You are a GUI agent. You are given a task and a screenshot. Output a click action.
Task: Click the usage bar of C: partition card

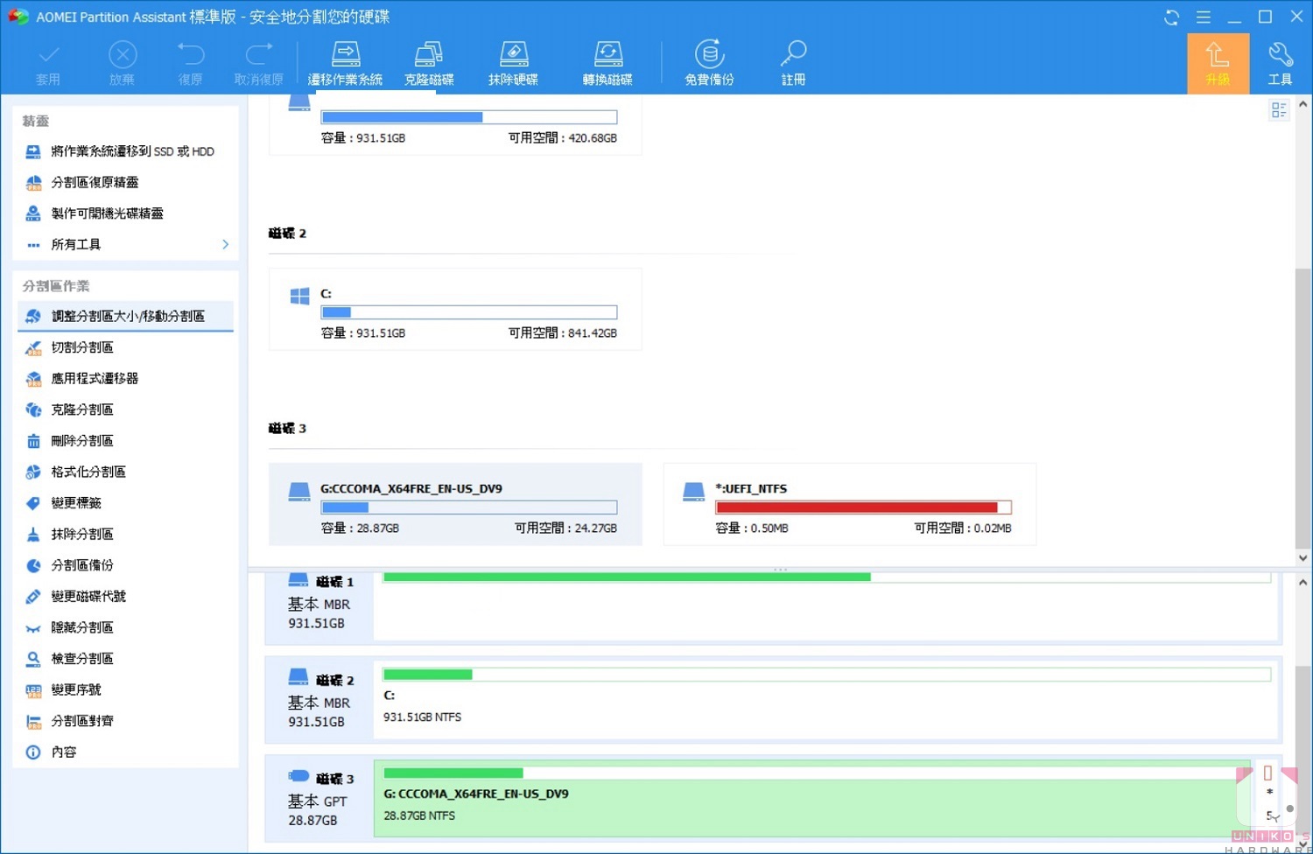(x=469, y=312)
